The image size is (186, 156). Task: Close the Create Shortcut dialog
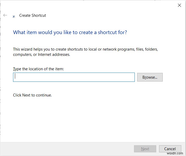point(179,5)
